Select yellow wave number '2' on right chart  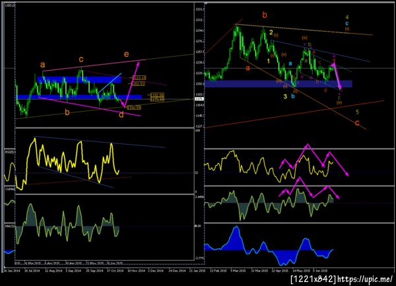[271, 32]
